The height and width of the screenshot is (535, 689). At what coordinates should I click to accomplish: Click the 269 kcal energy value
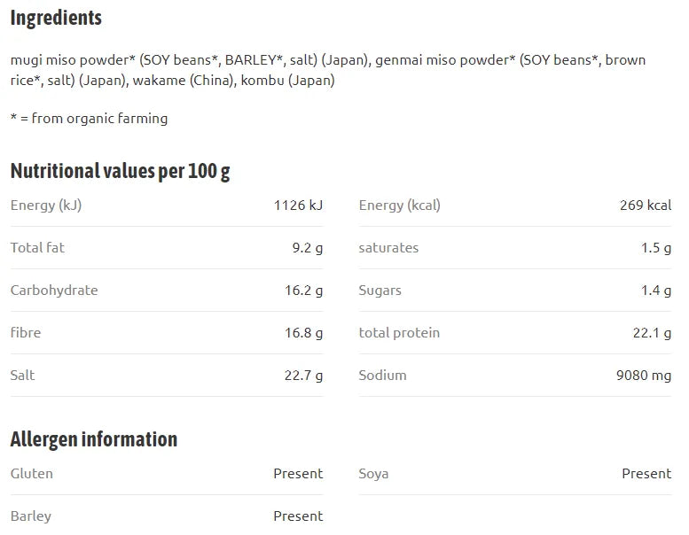click(x=645, y=205)
